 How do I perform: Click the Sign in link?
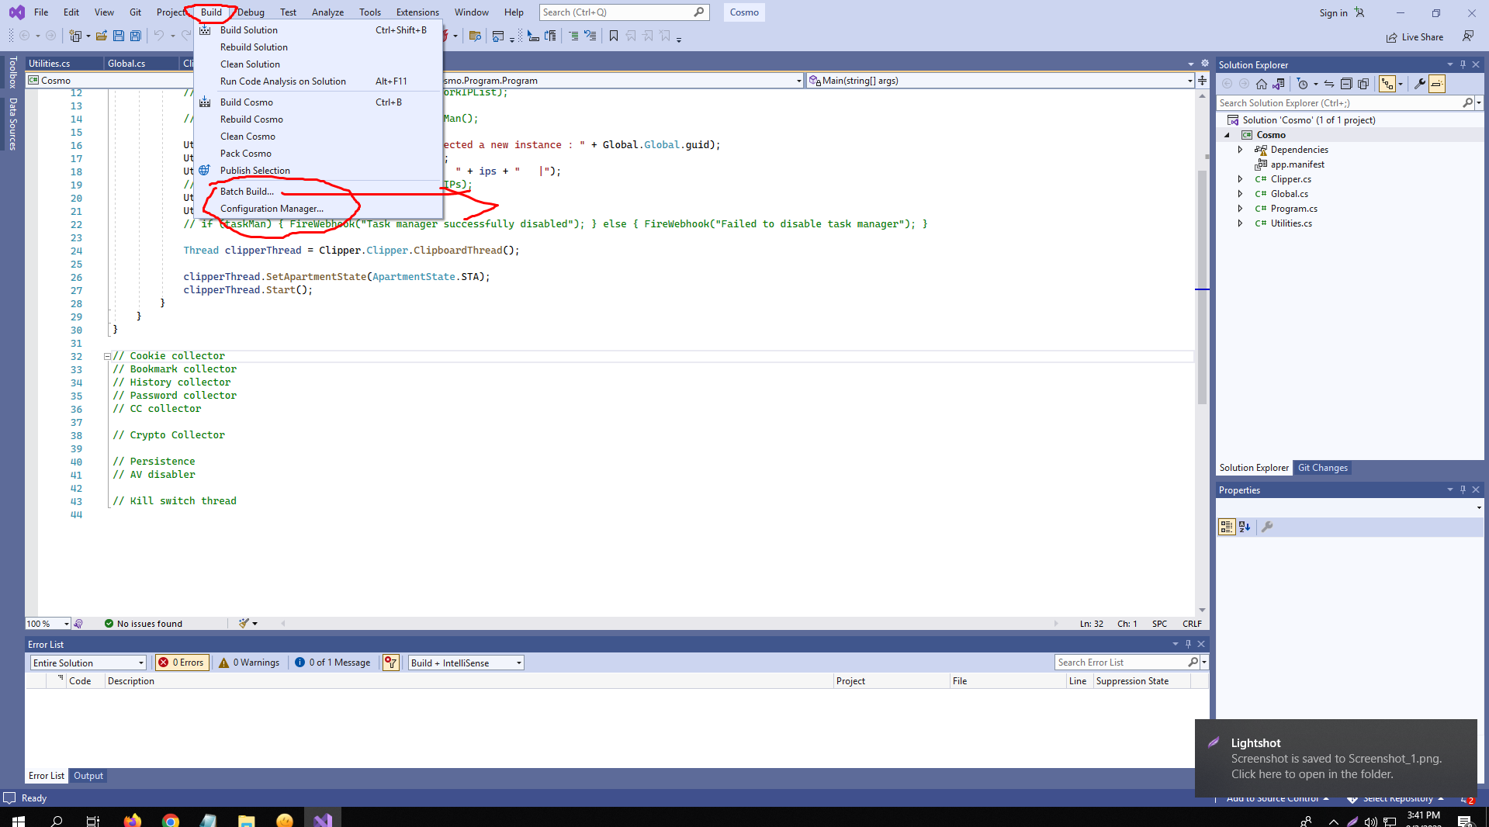(1333, 13)
